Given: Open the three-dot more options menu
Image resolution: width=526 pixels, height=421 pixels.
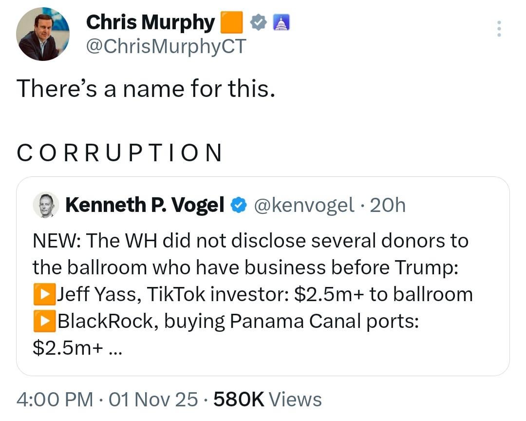Looking at the screenshot, I should coord(498,29).
